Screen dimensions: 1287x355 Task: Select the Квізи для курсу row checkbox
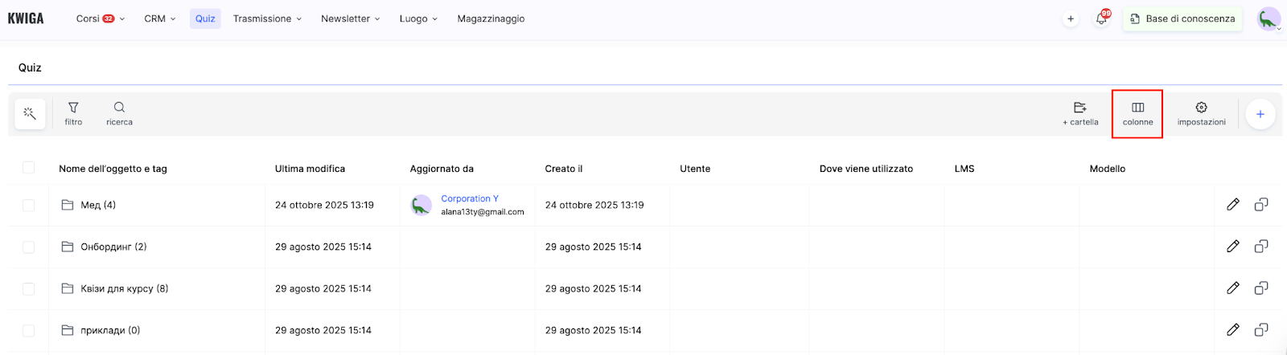coord(29,289)
